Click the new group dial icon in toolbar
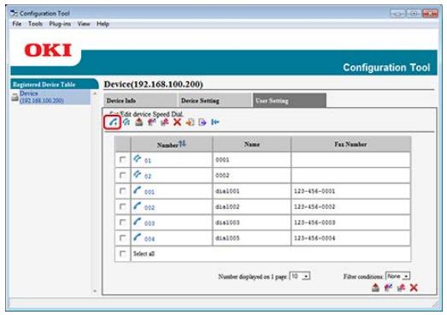Viewport: 447px width, 315px height. click(126, 122)
